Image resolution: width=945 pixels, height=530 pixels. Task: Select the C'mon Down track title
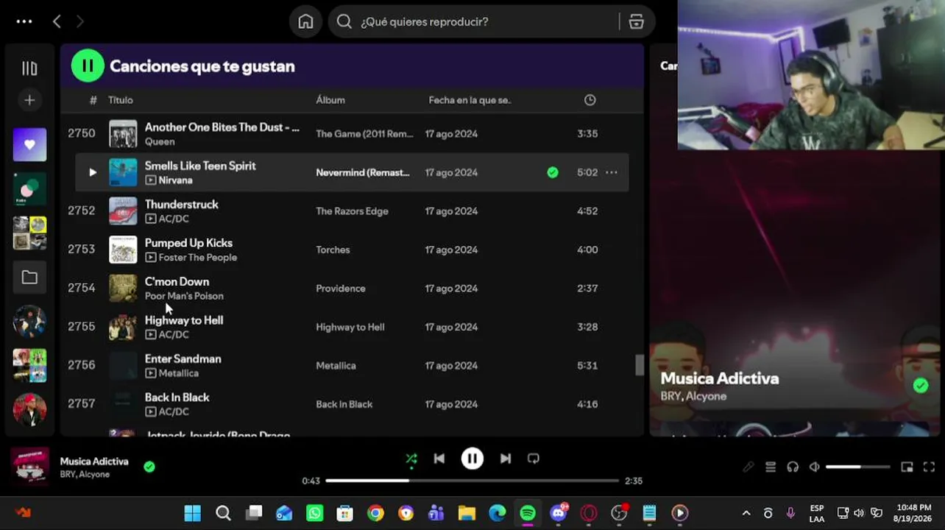tap(177, 282)
